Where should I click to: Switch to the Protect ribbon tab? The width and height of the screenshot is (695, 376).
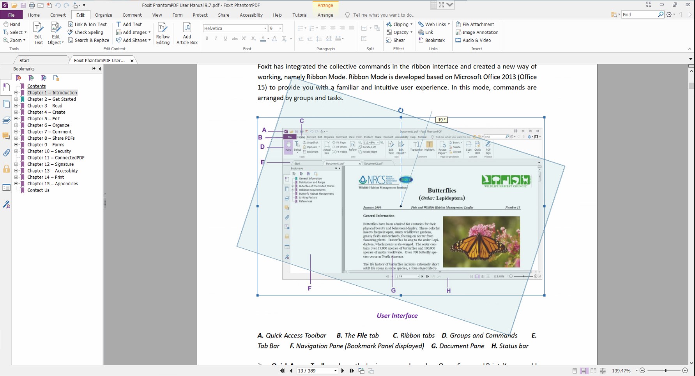coord(200,15)
